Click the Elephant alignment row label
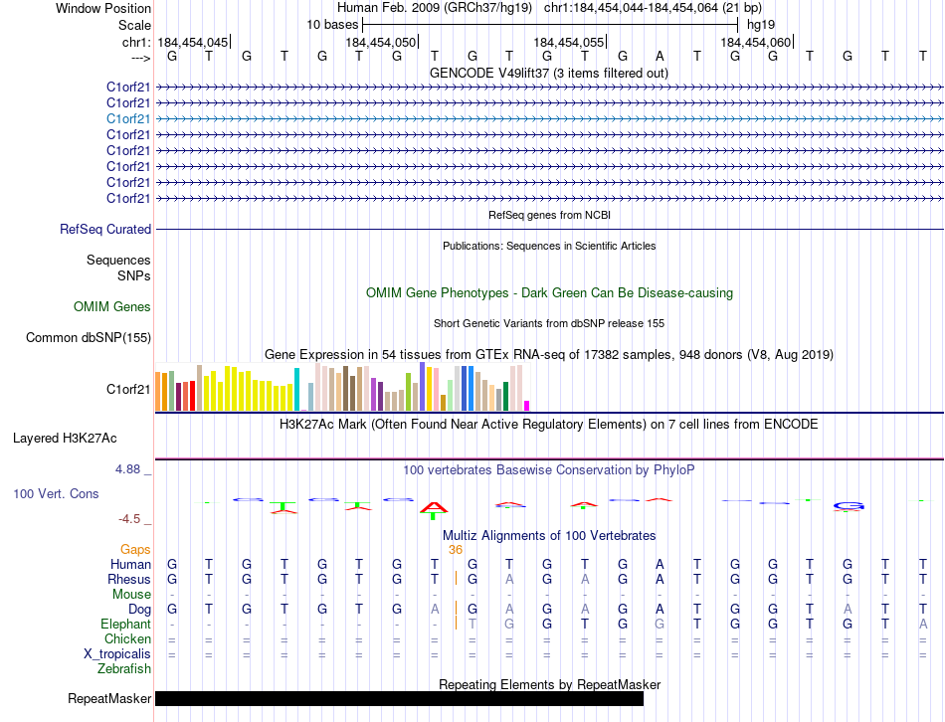Image resolution: width=945 pixels, height=722 pixels. tap(125, 624)
